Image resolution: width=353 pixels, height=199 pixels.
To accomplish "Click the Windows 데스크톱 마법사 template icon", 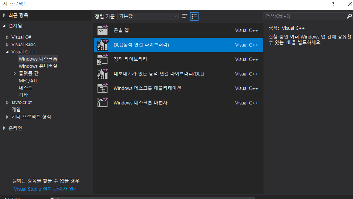I will point(102,103).
